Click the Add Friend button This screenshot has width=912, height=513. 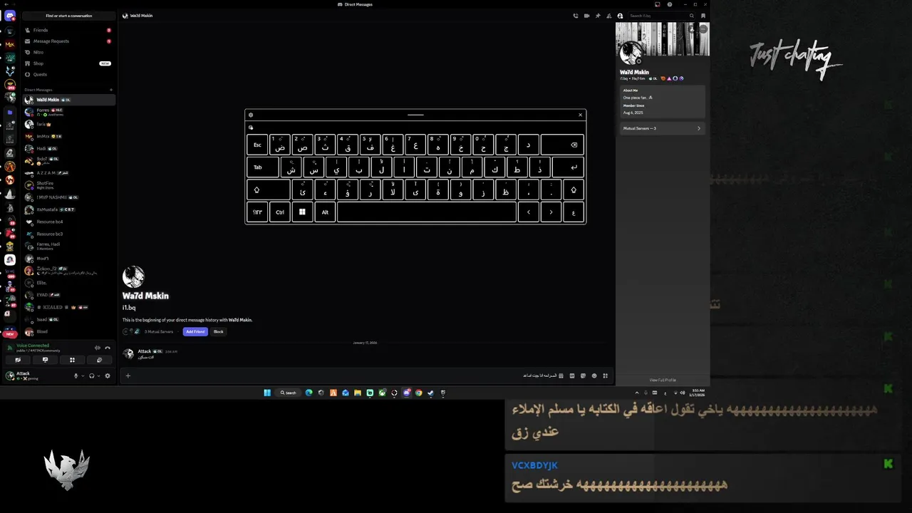[195, 331]
